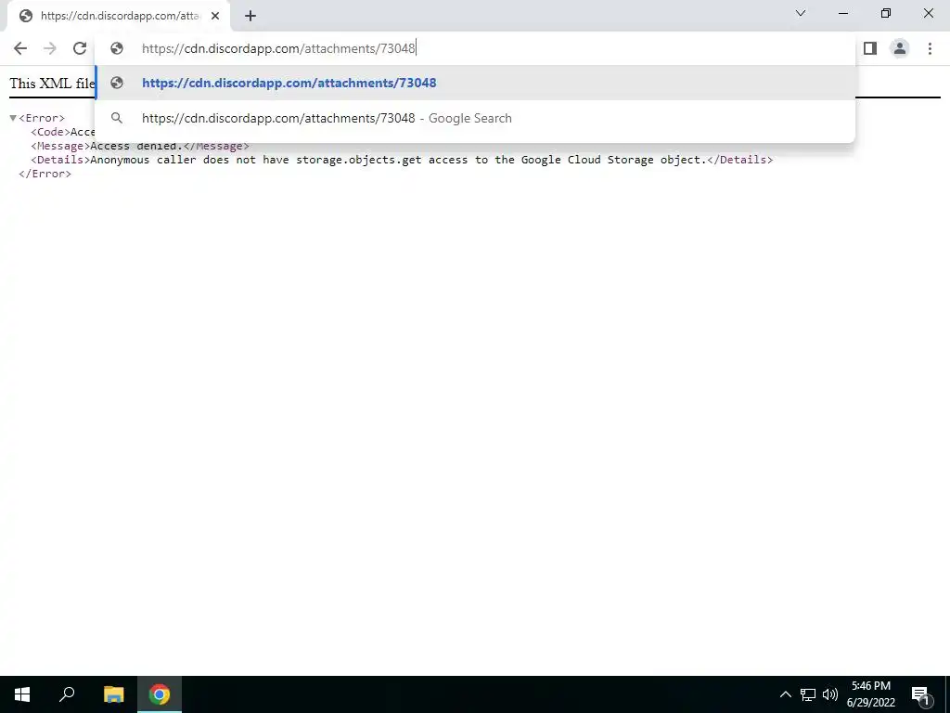Image resolution: width=950 pixels, height=713 pixels.
Task: Open the notification center icon
Action: pyautogui.click(x=921, y=694)
